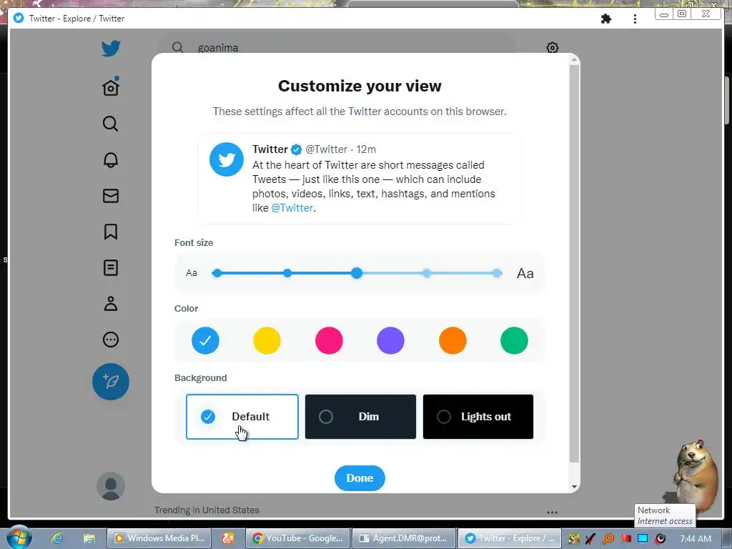This screenshot has height=549, width=732.
Task: Open Windows Explorer folder in taskbar
Action: click(89, 538)
